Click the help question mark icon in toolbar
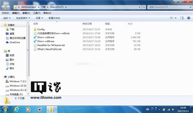Screen dimensions: 193x113 (188, 18)
